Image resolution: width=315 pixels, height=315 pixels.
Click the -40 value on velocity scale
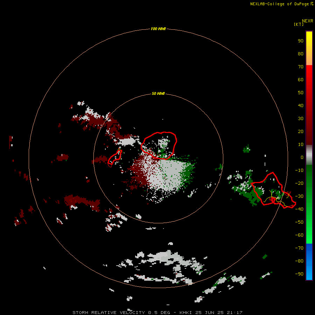click(x=299, y=209)
